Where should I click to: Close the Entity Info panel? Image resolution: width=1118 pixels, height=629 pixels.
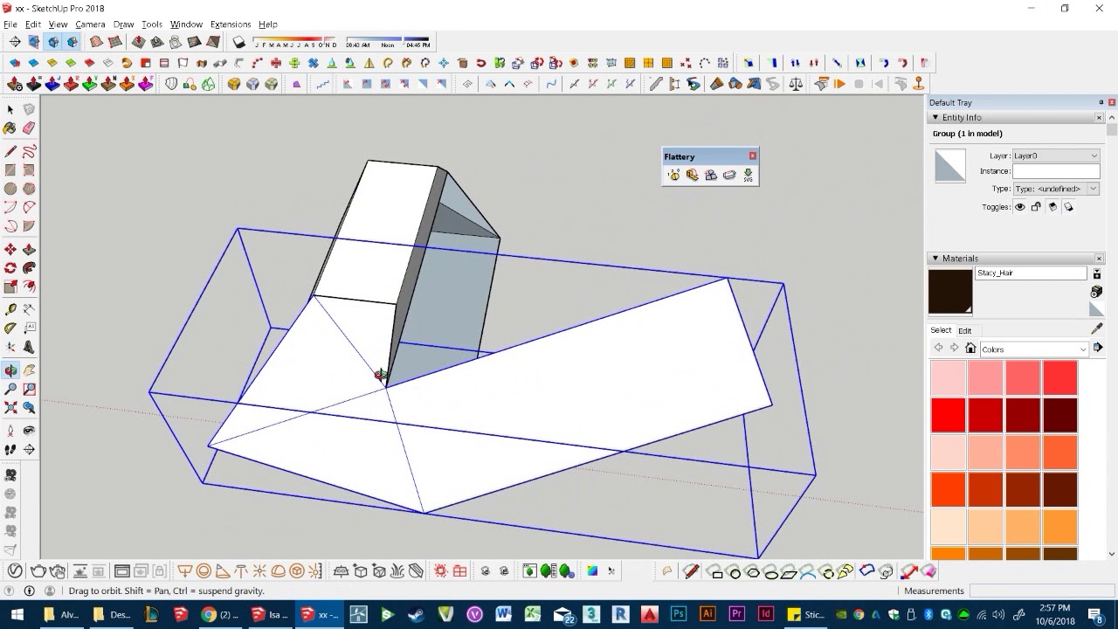(x=1099, y=117)
